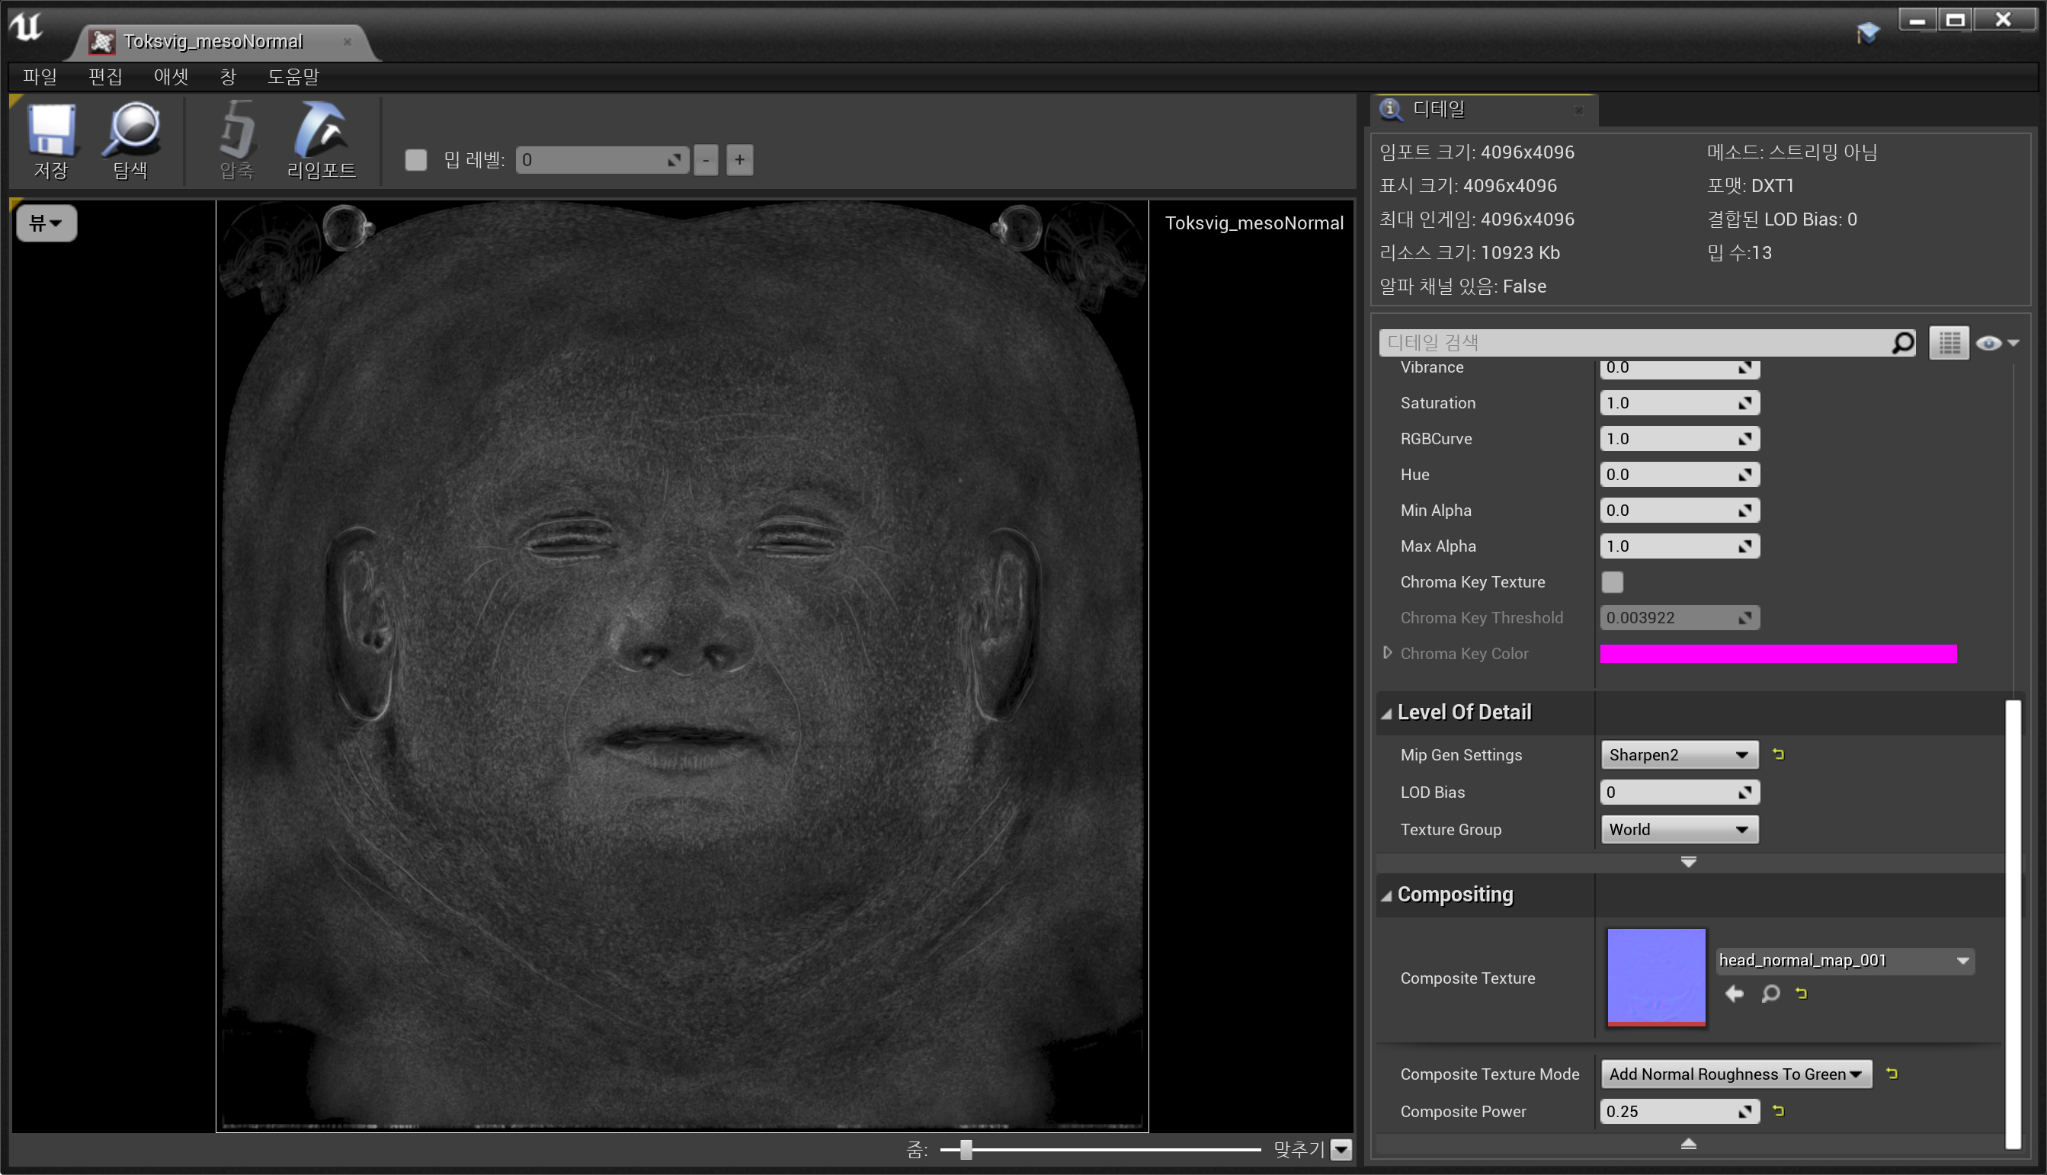This screenshot has width=2047, height=1175.
Task: Click the Saturation value field
Action: click(x=1679, y=402)
